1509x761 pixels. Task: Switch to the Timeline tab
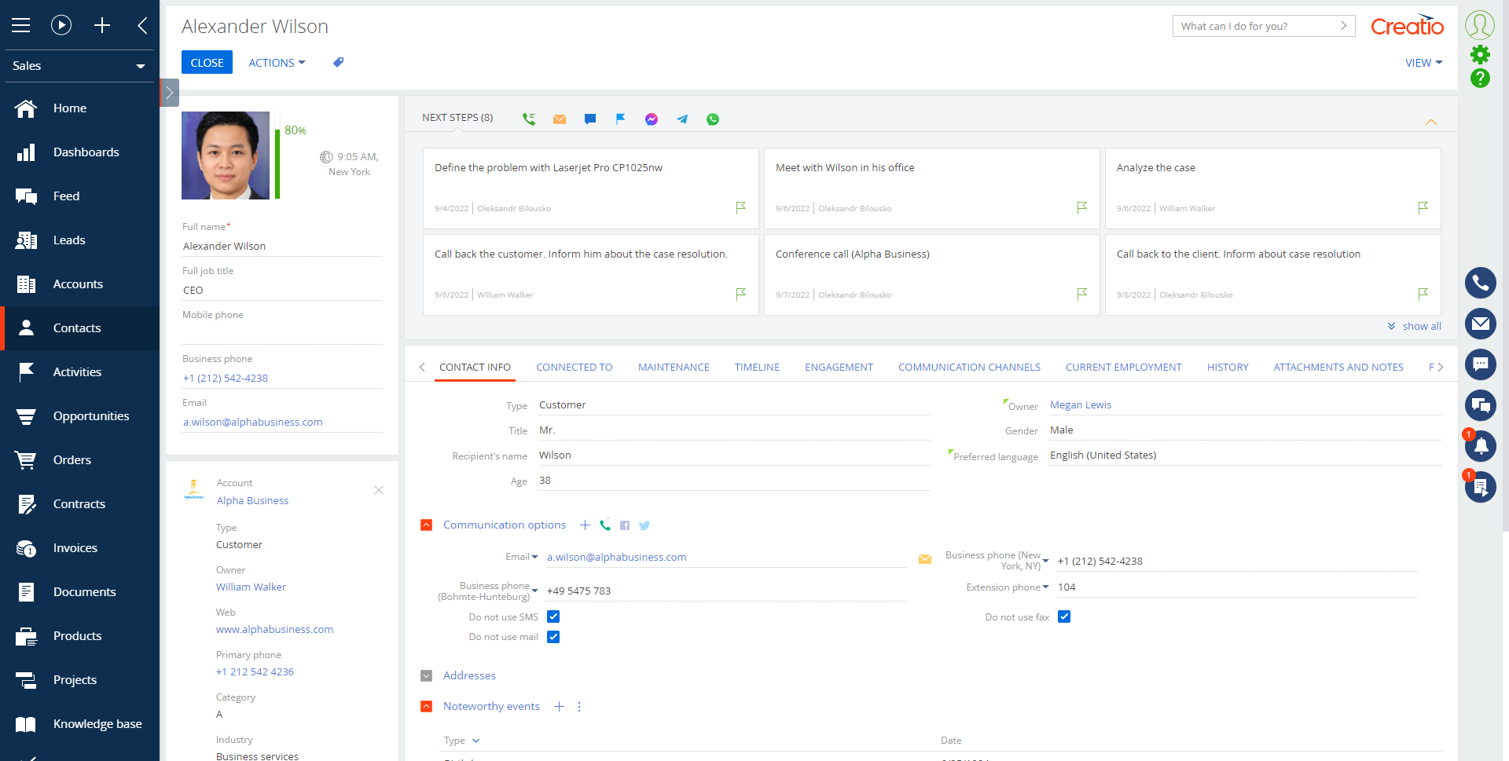pyautogui.click(x=757, y=367)
